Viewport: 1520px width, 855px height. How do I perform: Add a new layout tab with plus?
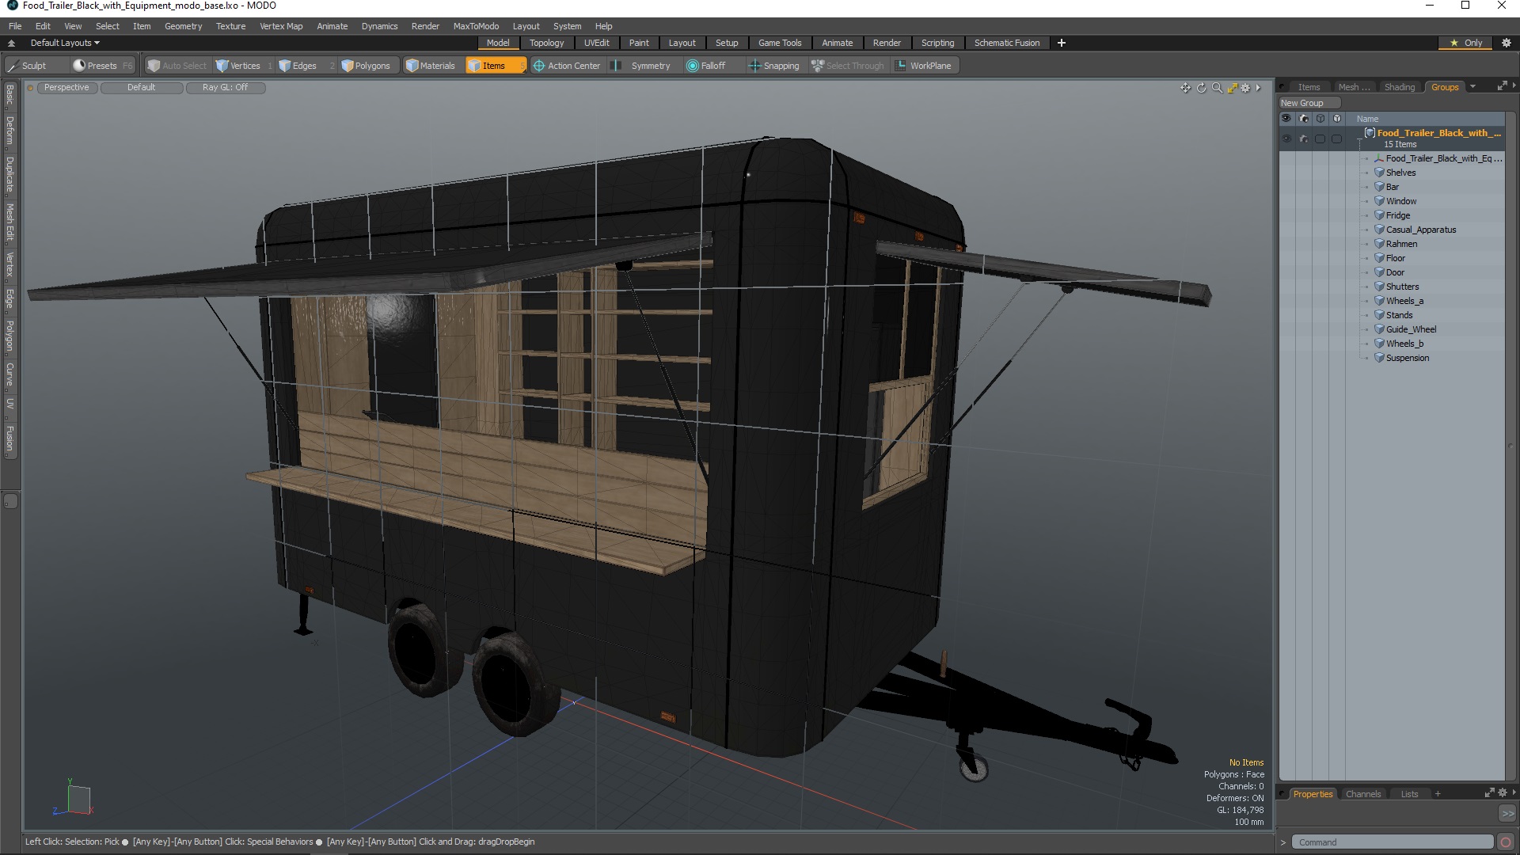[1062, 43]
